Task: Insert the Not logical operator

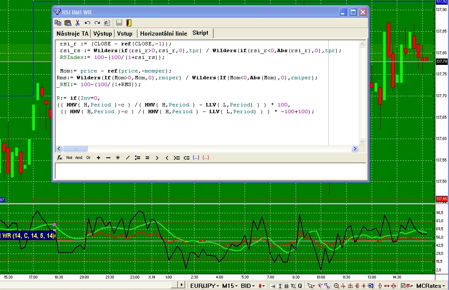Action: pos(69,158)
